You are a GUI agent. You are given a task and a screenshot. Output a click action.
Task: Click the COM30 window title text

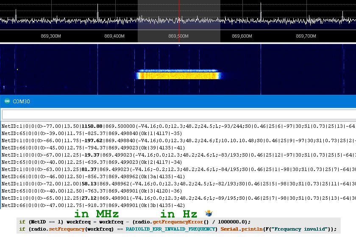(21, 102)
